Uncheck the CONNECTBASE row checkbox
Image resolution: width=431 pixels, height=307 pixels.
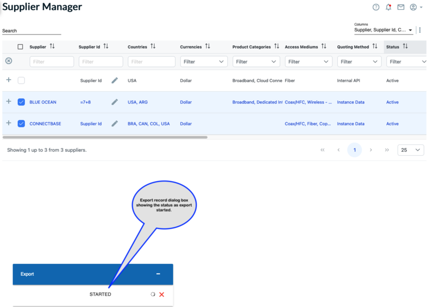(x=21, y=123)
